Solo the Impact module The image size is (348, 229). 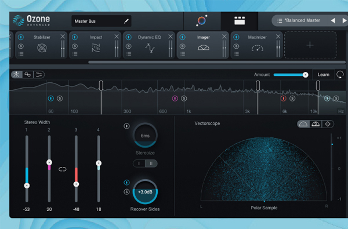coord(75,46)
